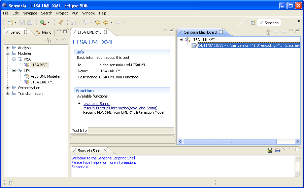
Task: Click the Back navigation toolbar arrow
Action: click(x=106, y=23)
